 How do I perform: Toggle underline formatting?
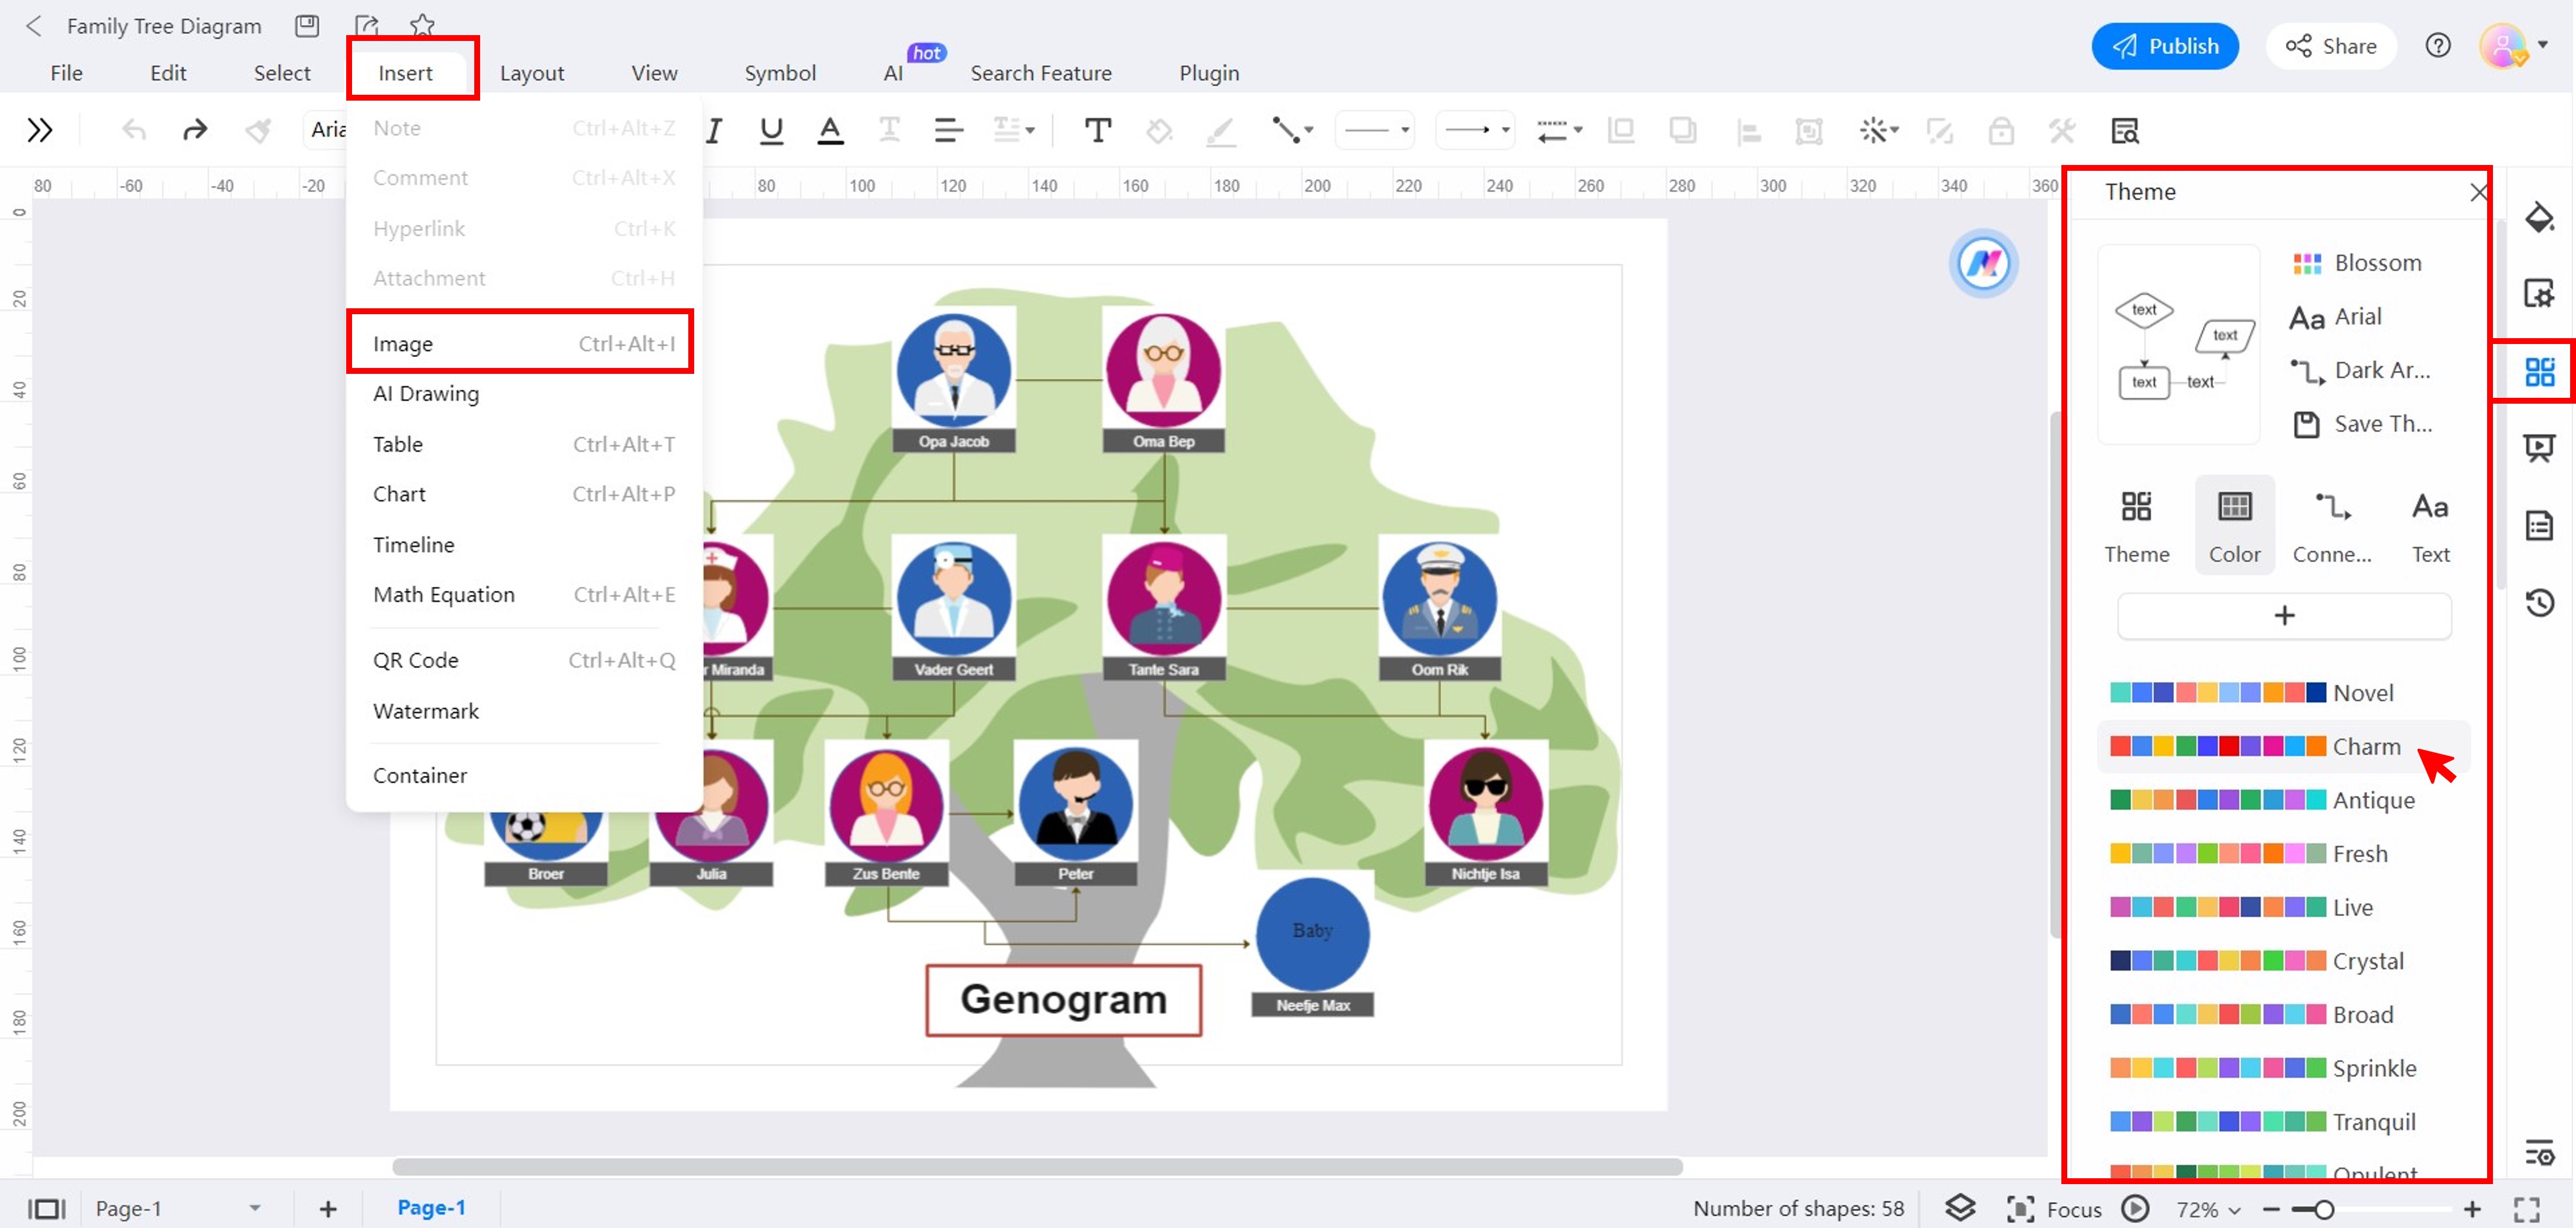pyautogui.click(x=771, y=130)
